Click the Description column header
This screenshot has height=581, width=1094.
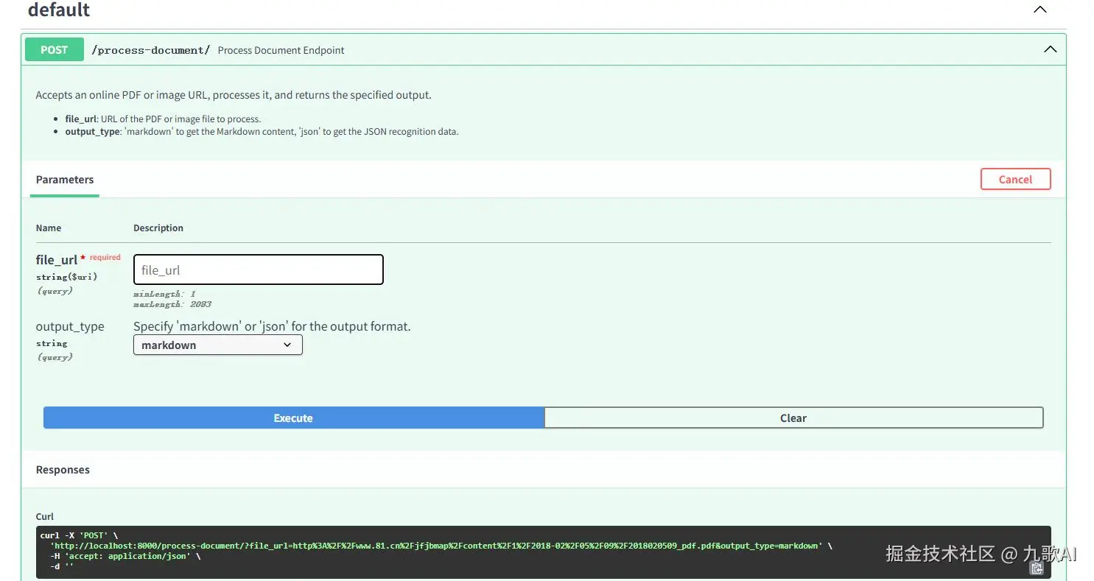pyautogui.click(x=158, y=228)
